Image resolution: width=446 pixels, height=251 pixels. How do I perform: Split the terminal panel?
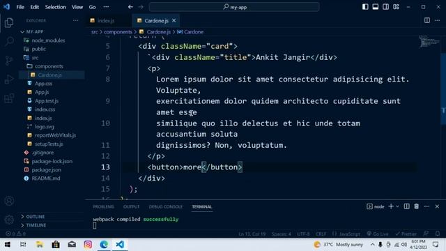click(407, 206)
